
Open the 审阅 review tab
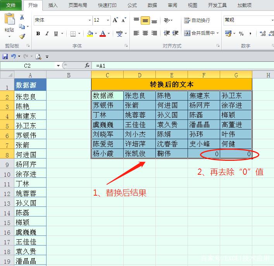point(172,5)
